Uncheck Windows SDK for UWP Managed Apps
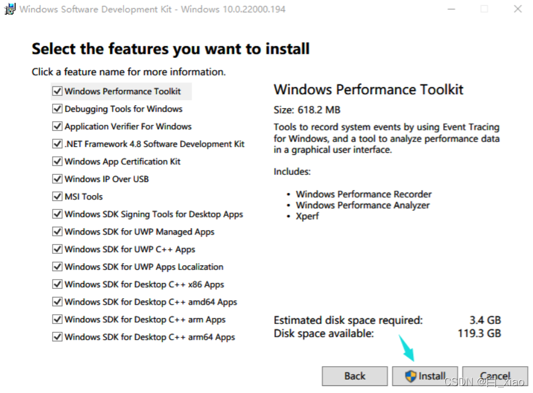The image size is (533, 393). (57, 232)
